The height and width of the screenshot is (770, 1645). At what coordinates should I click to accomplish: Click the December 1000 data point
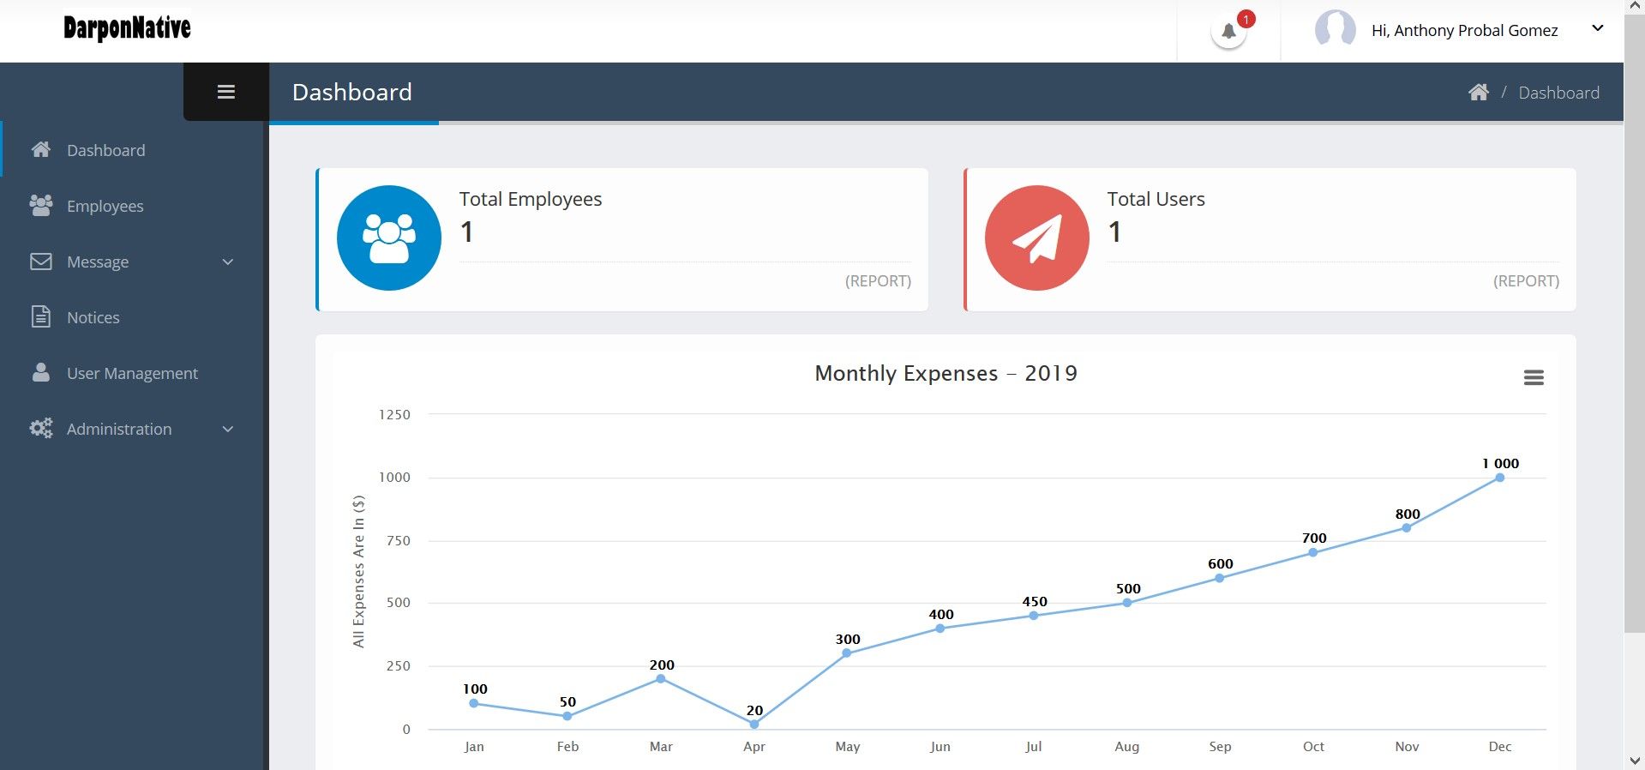click(1499, 478)
